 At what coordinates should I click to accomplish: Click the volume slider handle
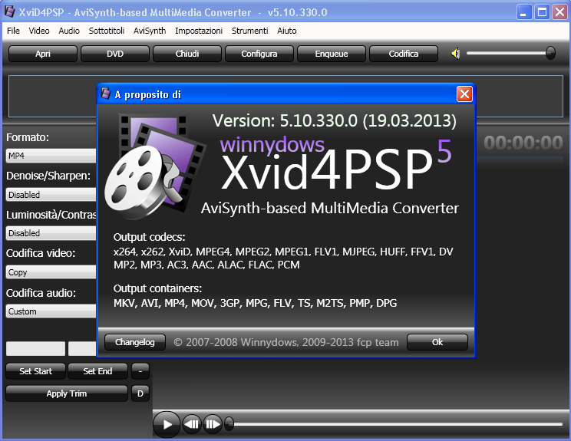(x=550, y=54)
